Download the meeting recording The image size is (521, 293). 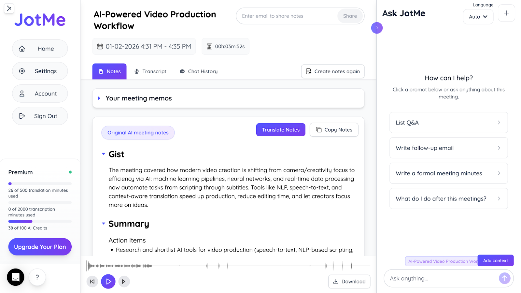pos(349,282)
